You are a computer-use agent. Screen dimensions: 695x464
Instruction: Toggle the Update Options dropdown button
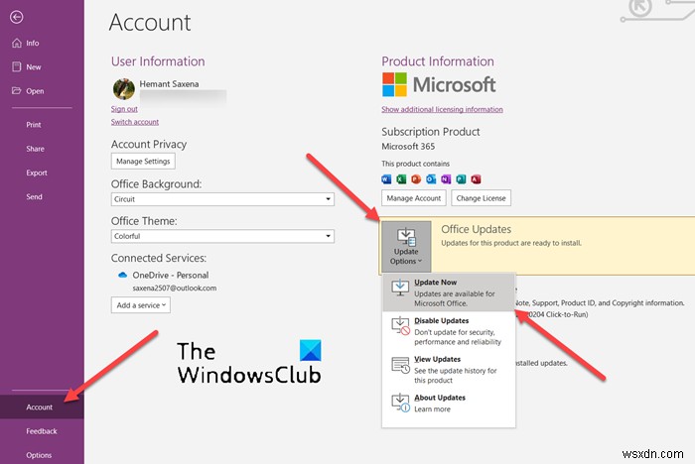(406, 246)
